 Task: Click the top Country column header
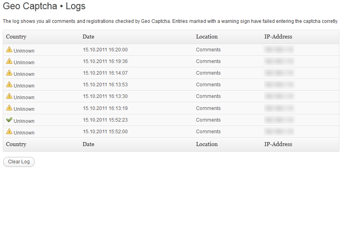16,37
